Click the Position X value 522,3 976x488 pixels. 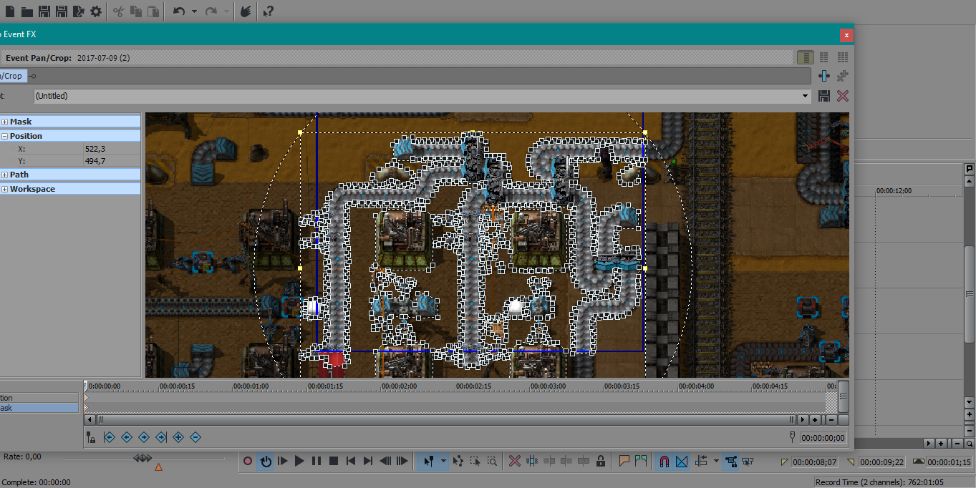click(95, 149)
